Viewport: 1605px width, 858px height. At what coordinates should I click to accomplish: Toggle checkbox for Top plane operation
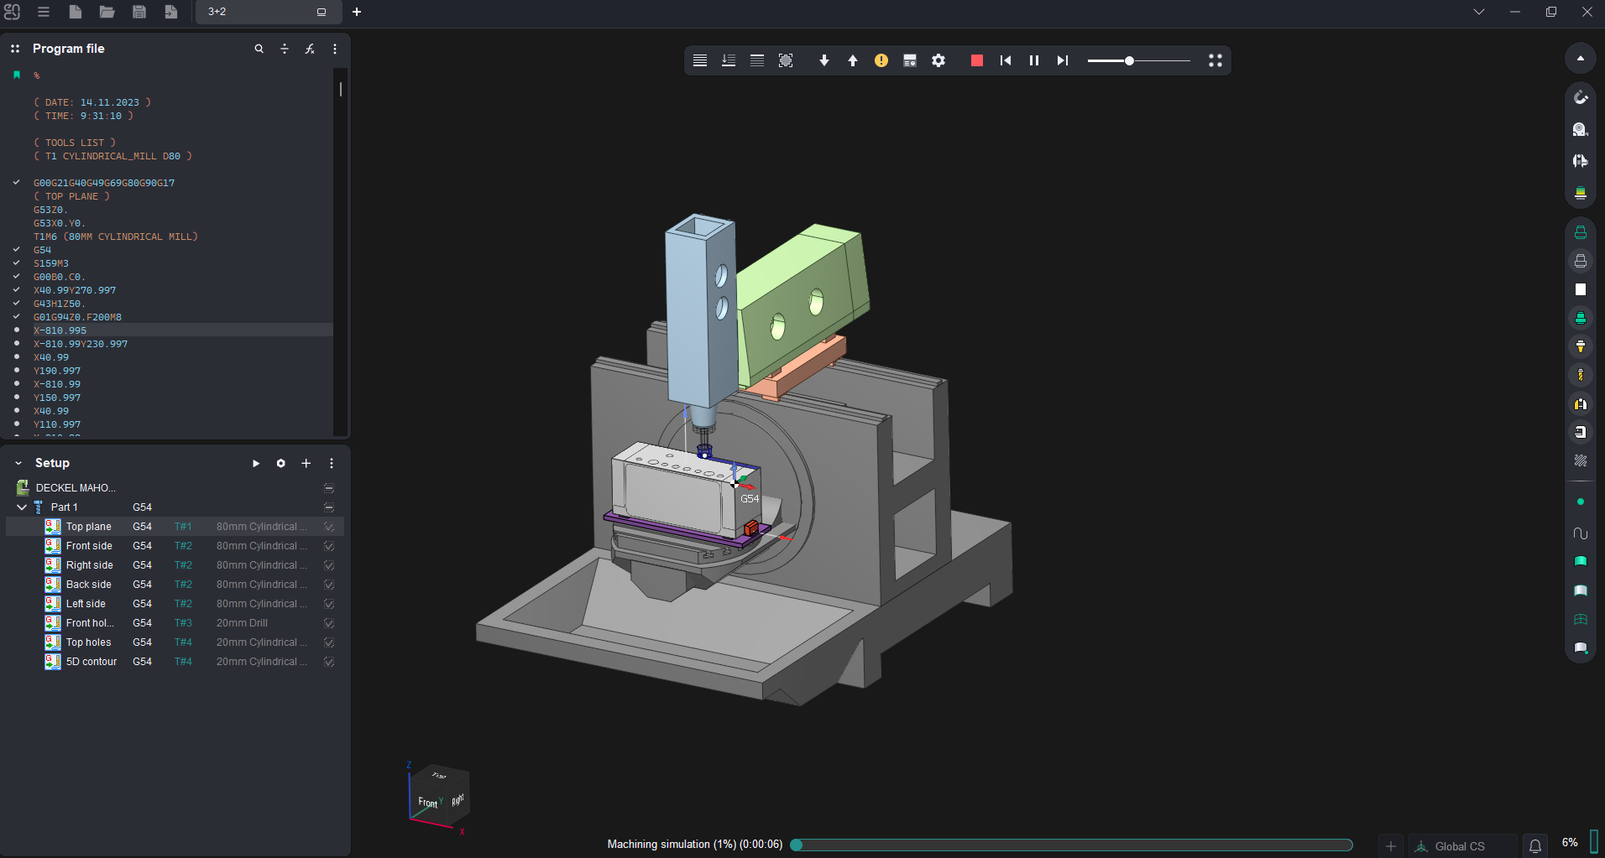click(329, 527)
